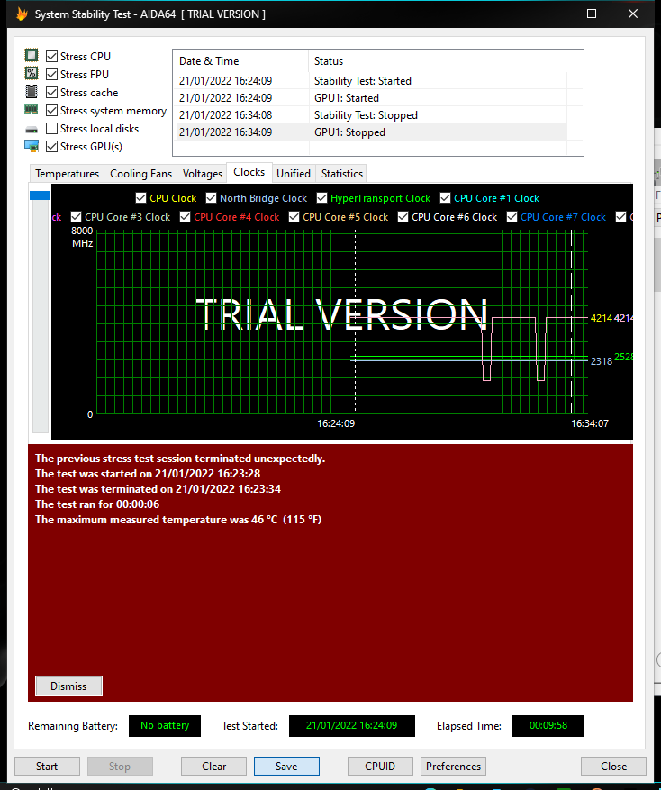Screen dimensions: 661x790
Task: Click the 2318 MHz clock value label
Action: click(x=601, y=360)
